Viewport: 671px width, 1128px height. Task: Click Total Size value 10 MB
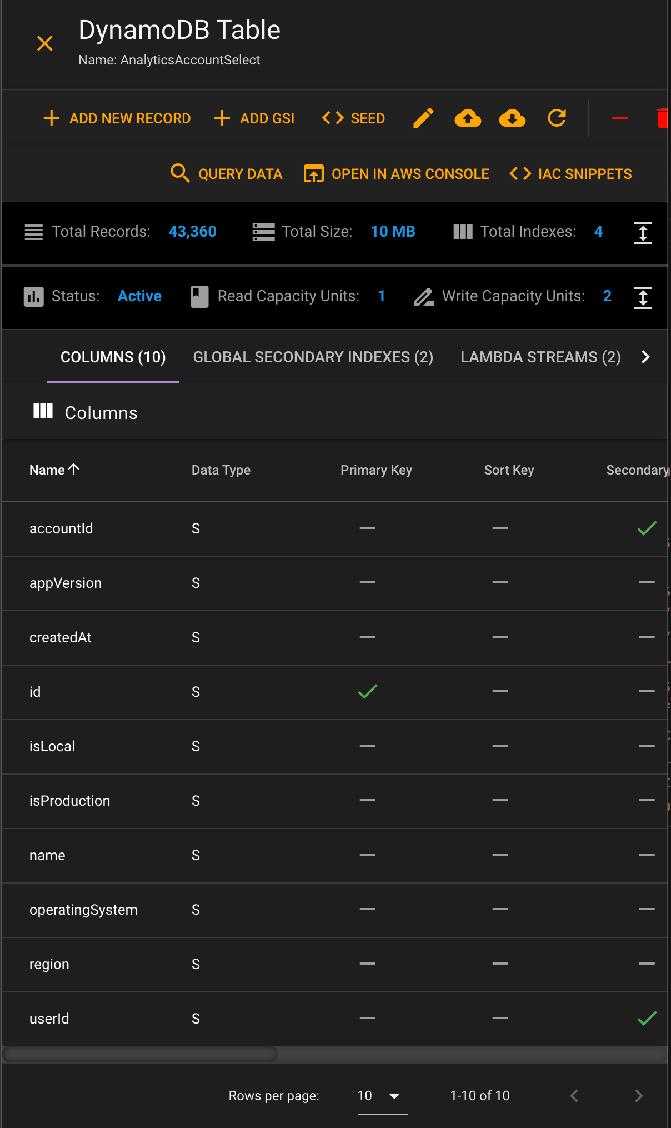[393, 232]
